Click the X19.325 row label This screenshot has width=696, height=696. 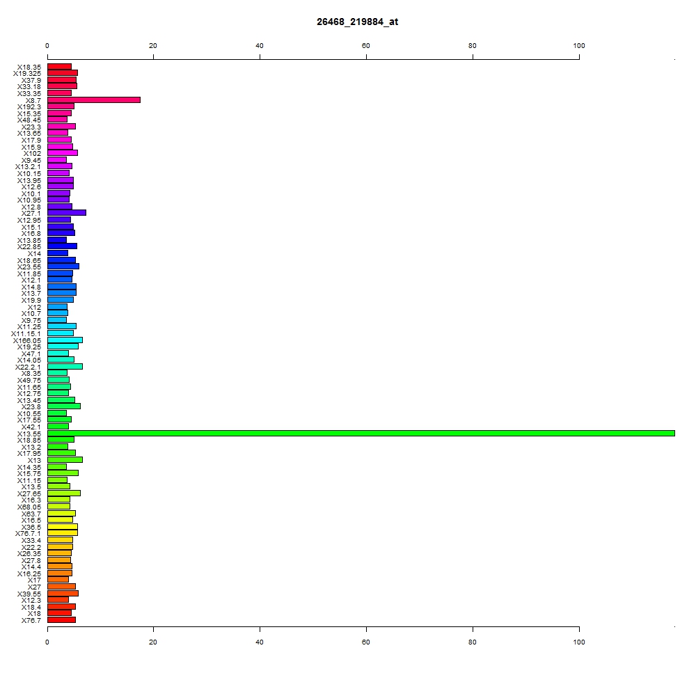pos(27,74)
